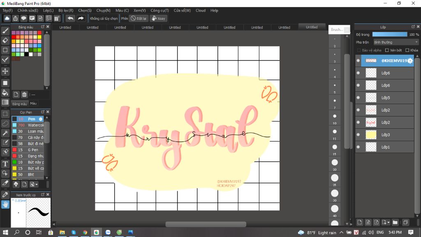Open the Windows Start menu
Image resolution: width=421 pixels, height=237 pixels.
click(5, 232)
